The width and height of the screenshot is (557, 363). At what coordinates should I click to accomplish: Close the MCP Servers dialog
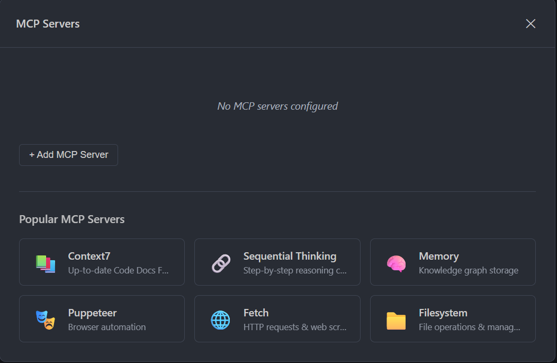pyautogui.click(x=531, y=23)
